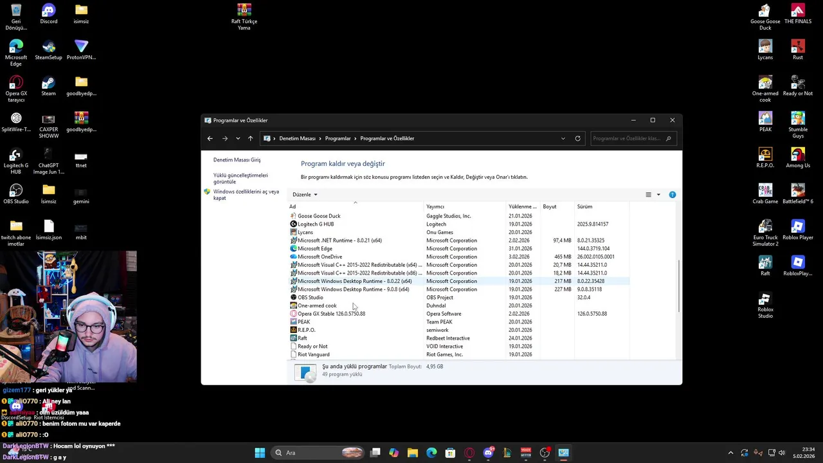Go up one folder level

(x=250, y=138)
